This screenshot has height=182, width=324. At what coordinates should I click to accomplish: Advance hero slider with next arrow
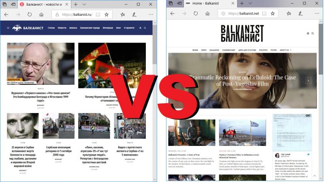(308, 80)
